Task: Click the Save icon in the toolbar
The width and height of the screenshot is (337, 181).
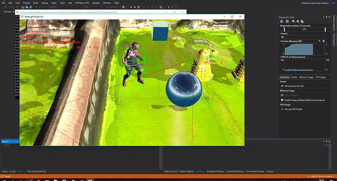Action: pos(27,7)
